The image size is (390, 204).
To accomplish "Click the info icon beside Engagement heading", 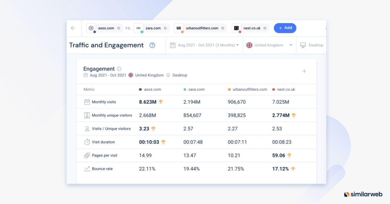I will tap(119, 69).
